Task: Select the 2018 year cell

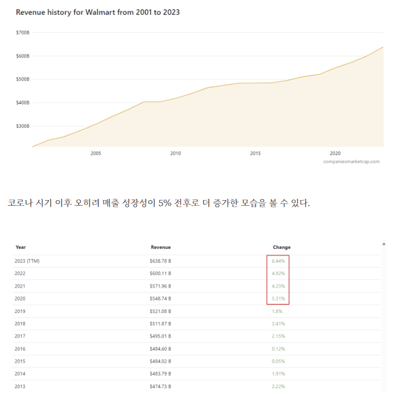Action: click(20, 323)
